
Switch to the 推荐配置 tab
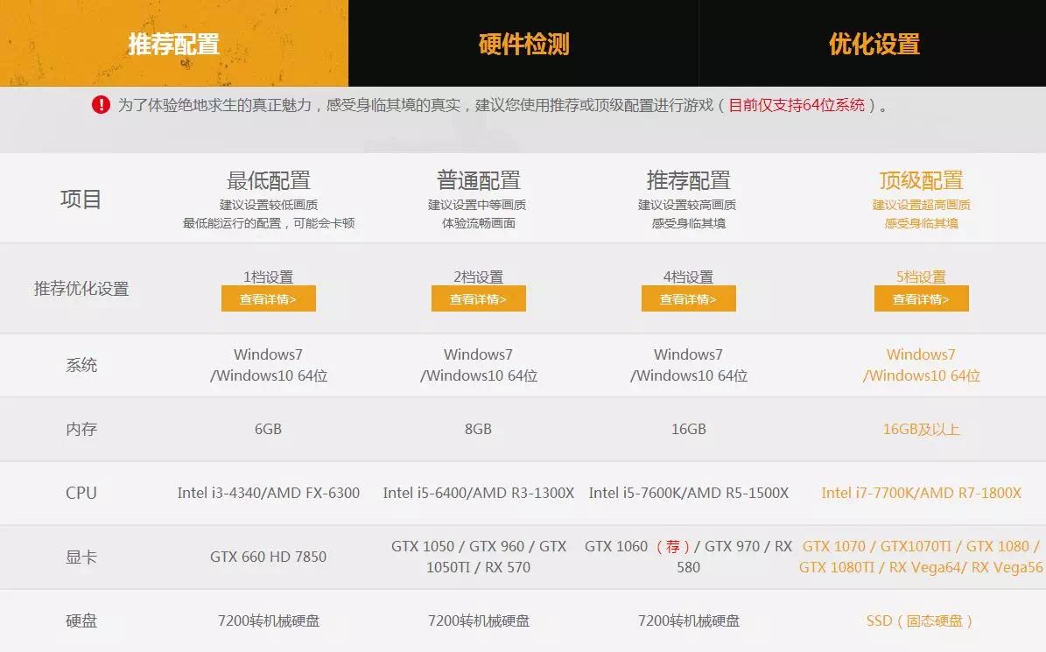tap(174, 44)
